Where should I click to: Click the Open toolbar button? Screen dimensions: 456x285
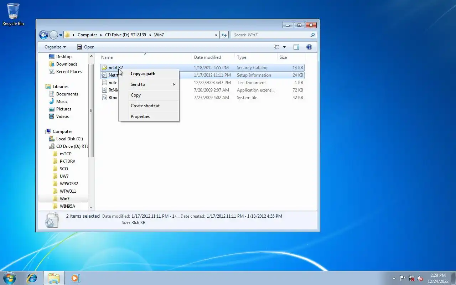[86, 47]
